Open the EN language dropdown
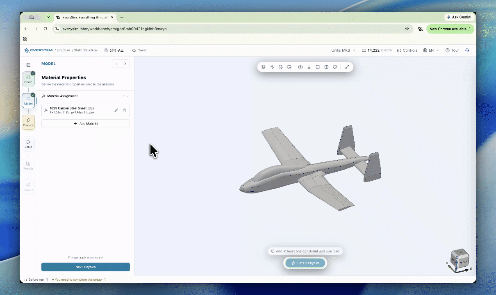Viewport: 496px width, 295px height. tap(431, 50)
